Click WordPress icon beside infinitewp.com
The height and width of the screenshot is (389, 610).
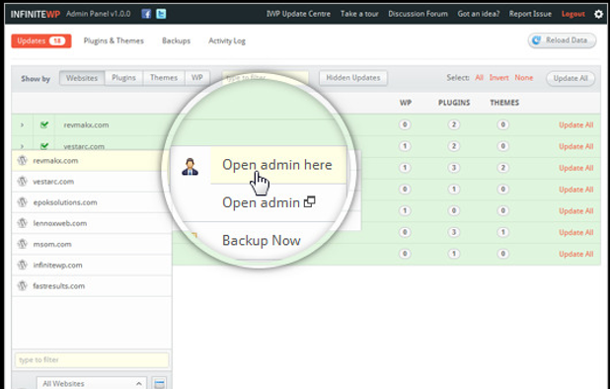[x=22, y=266]
